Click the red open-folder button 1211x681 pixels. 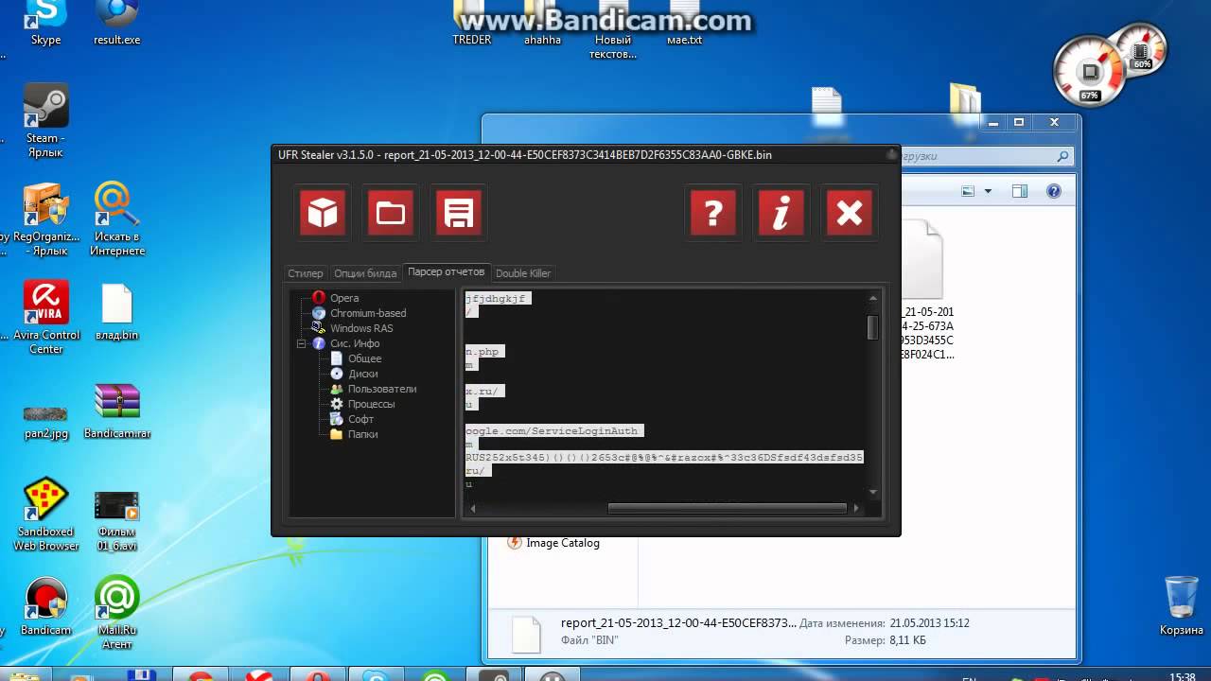tap(390, 212)
